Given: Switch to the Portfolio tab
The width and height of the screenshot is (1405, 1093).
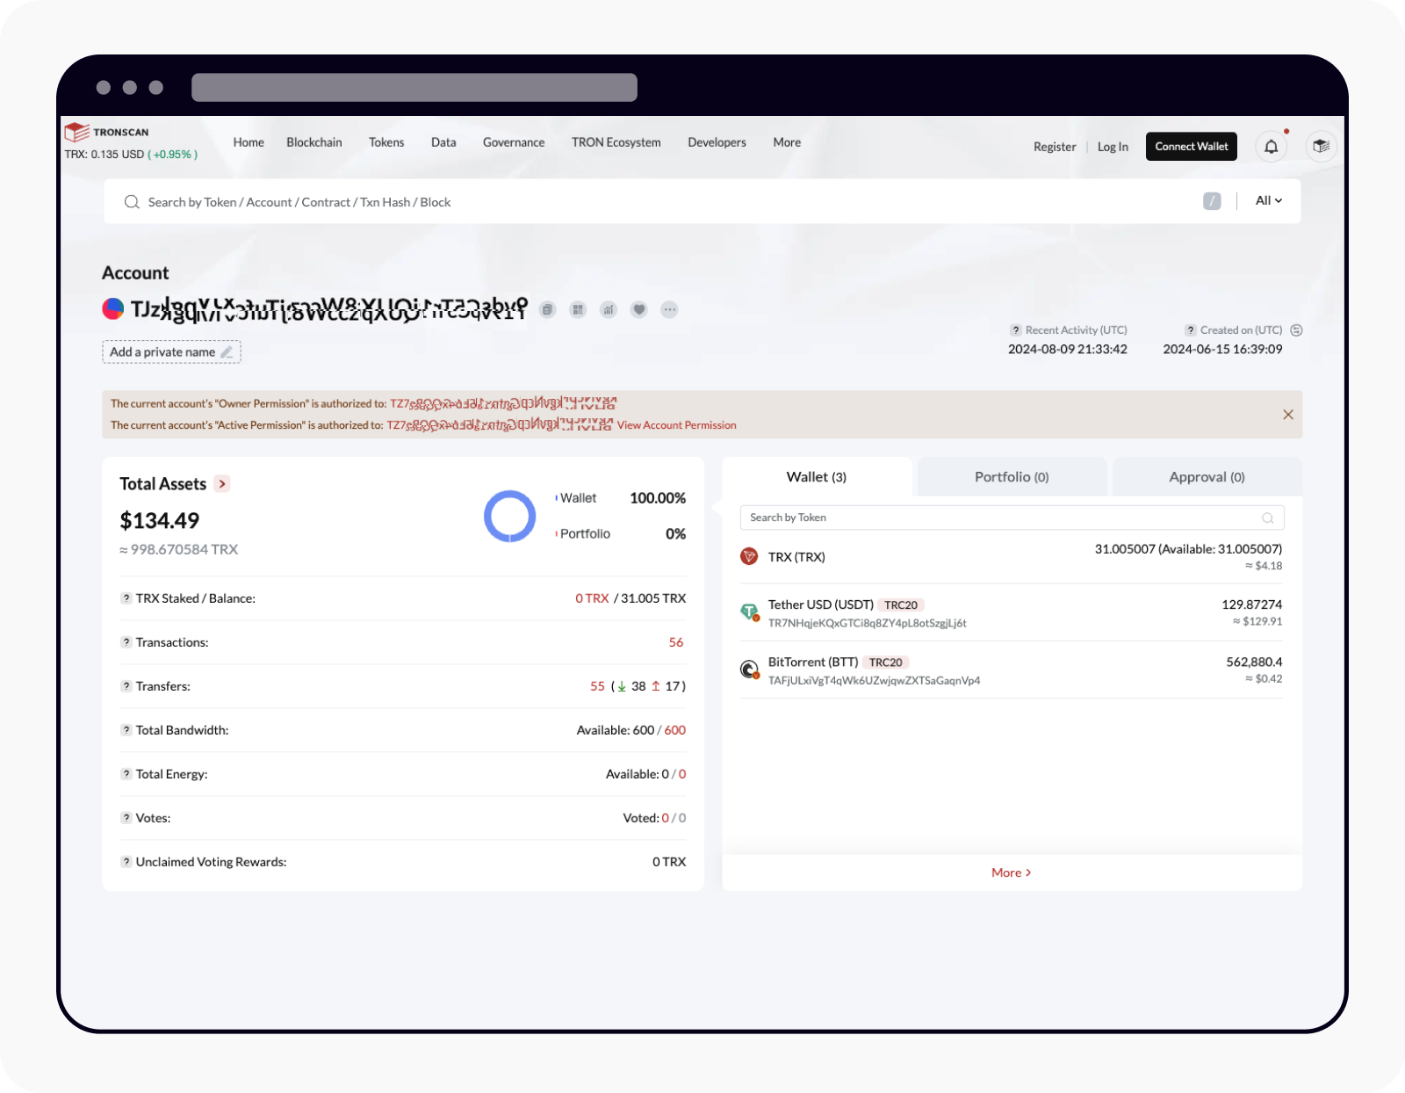Looking at the screenshot, I should [1011, 476].
